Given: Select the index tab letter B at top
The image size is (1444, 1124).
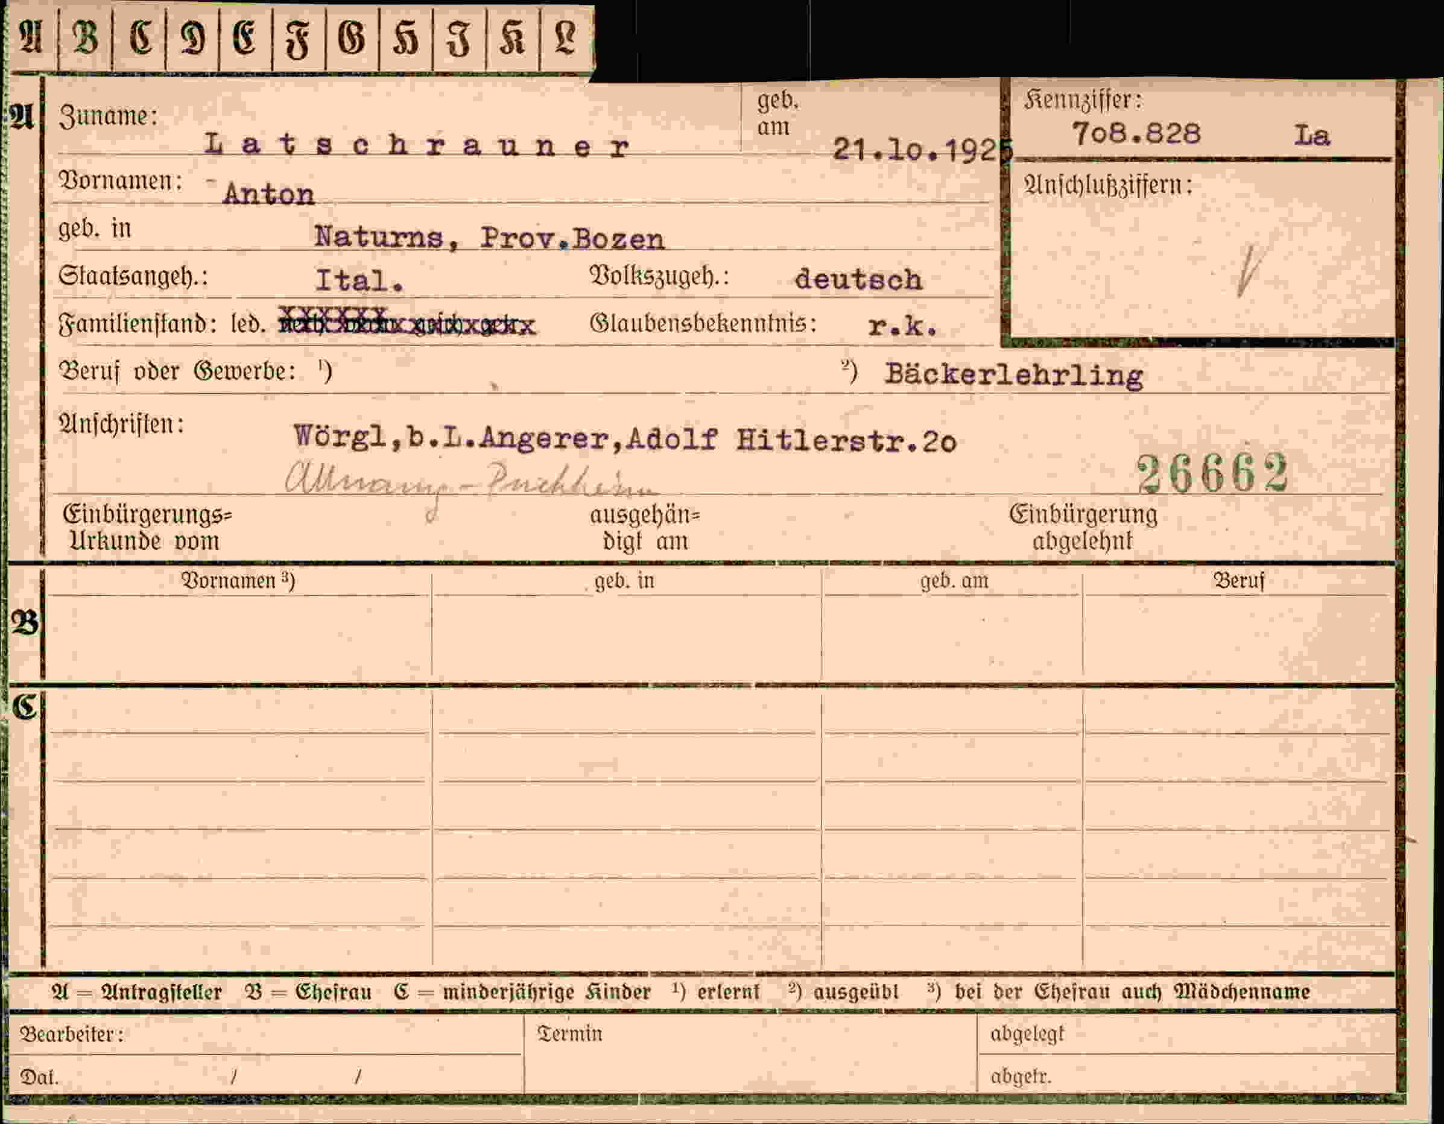Looking at the screenshot, I should (x=85, y=37).
